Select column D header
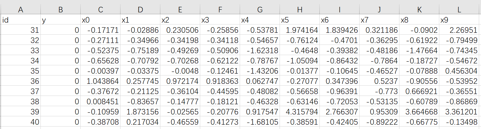481x129 pixels. (140, 10)
